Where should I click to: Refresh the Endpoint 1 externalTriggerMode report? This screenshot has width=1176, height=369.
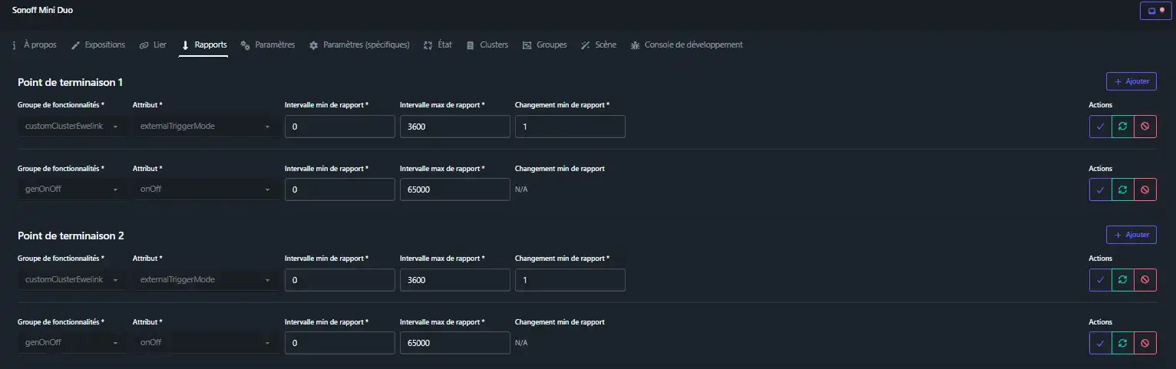coord(1122,127)
